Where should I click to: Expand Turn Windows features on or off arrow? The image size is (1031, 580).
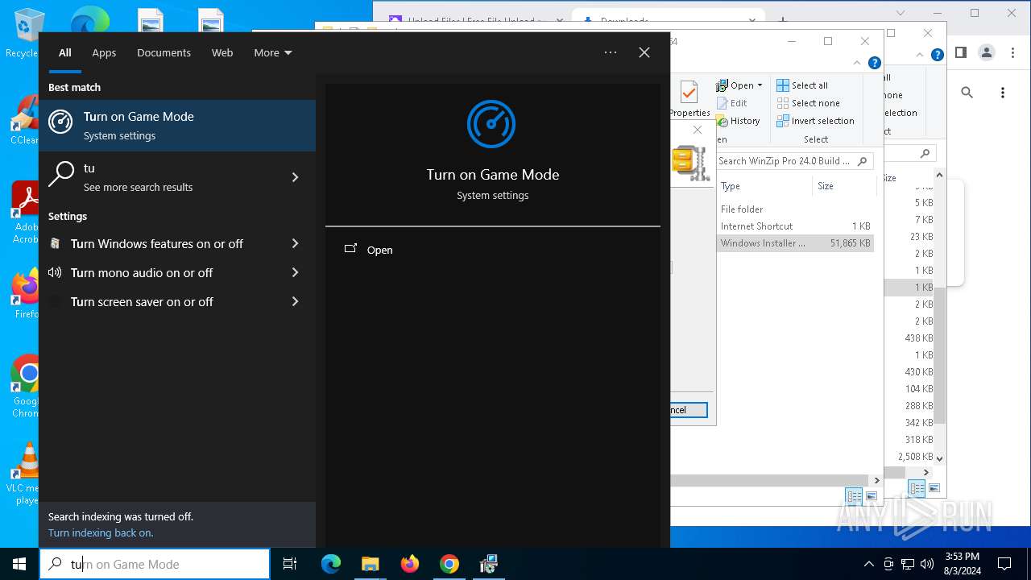(295, 243)
